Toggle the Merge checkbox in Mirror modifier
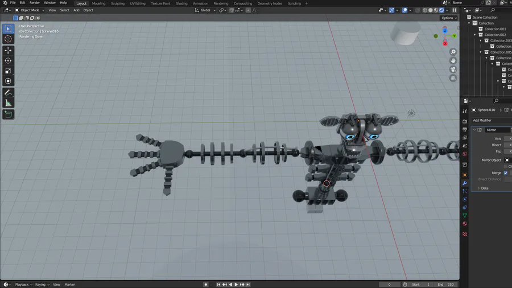512x288 pixels. pyautogui.click(x=506, y=173)
